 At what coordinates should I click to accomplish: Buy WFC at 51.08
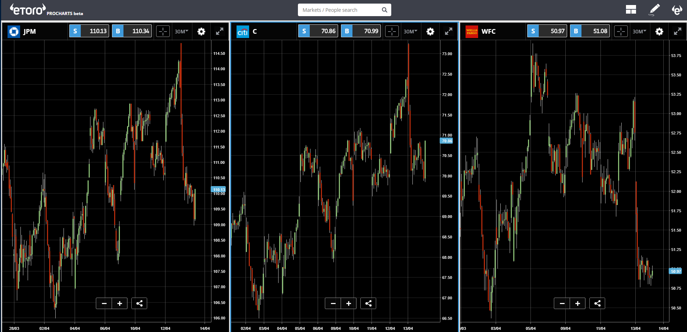coord(590,31)
